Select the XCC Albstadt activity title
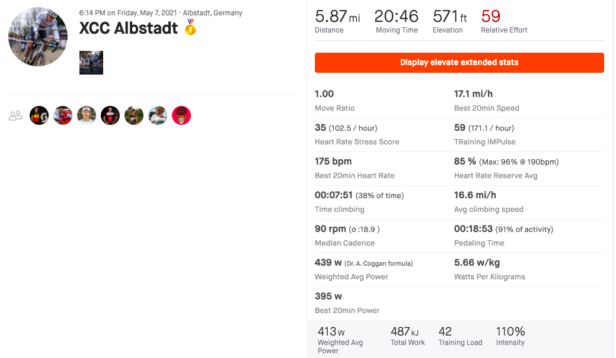Viewport: 616px width, 358px height. (x=129, y=28)
